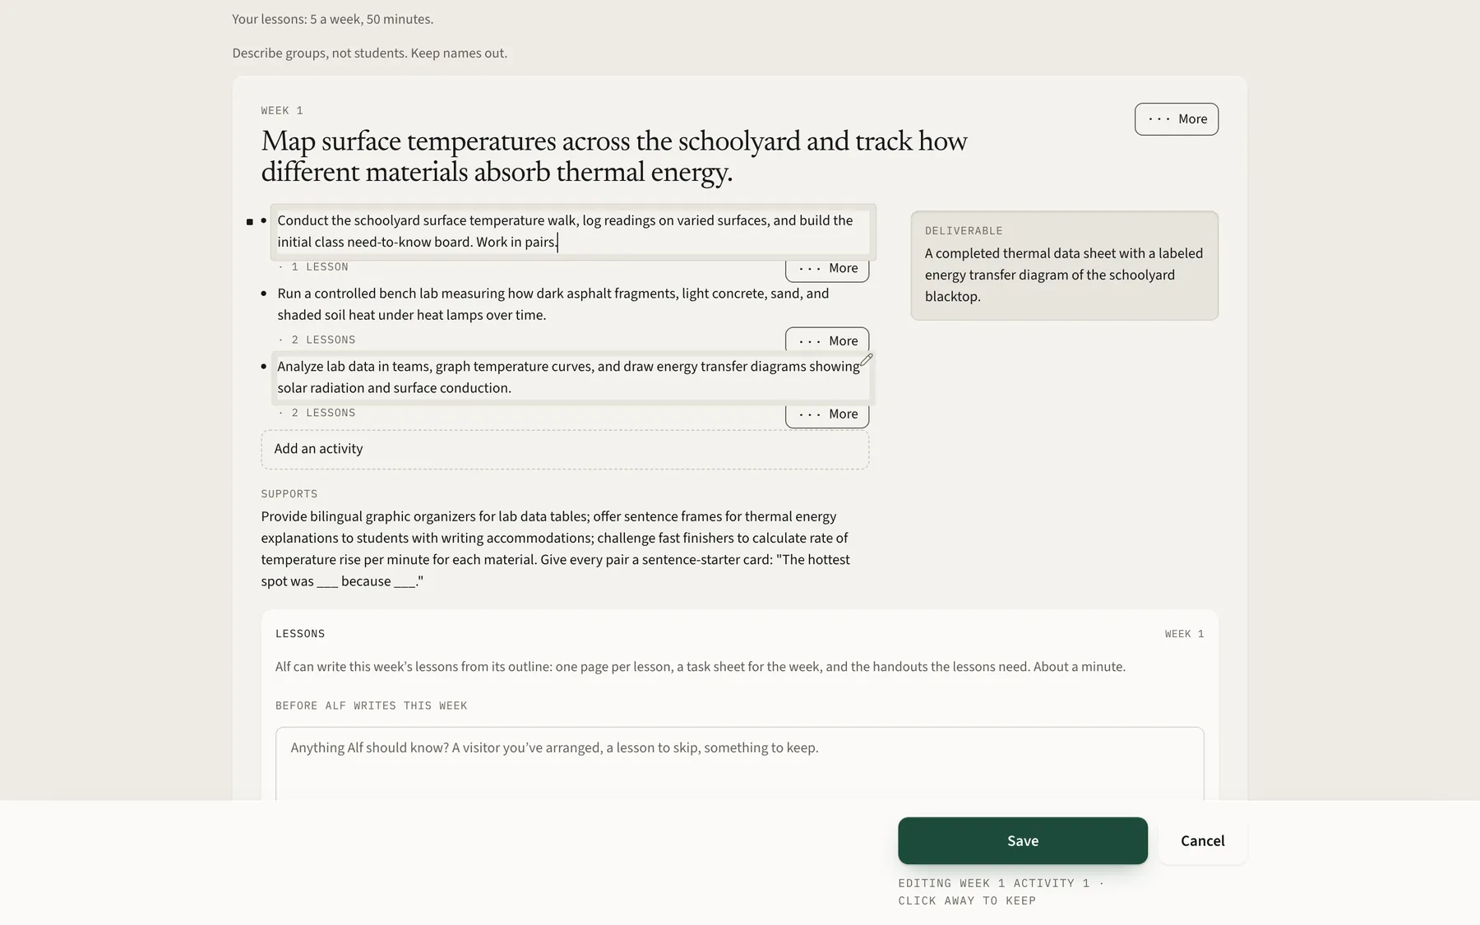1480x925 pixels.
Task: Click the drag handle beside first activity
Action: (250, 221)
